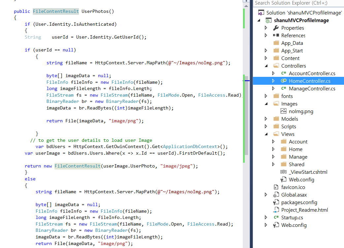The width and height of the screenshot is (344, 248).
Task: Collapse the Images folder
Action: click(x=266, y=104)
